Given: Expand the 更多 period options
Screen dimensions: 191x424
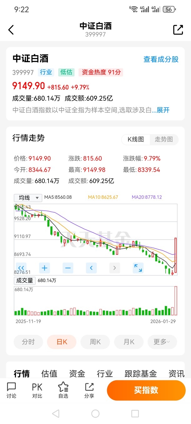Looking at the screenshot, I should tap(162, 342).
